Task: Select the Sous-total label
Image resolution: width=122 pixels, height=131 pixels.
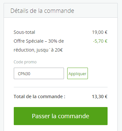Action: (24, 32)
